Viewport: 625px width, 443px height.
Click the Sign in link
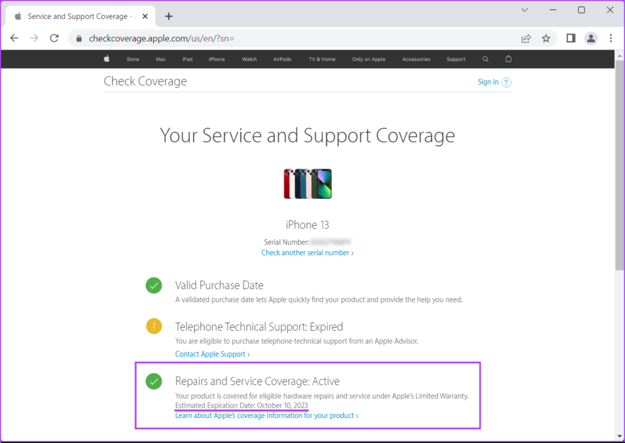(x=488, y=82)
